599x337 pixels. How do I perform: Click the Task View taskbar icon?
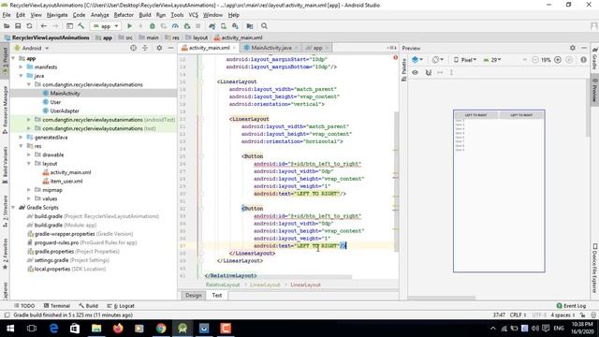tap(32, 329)
